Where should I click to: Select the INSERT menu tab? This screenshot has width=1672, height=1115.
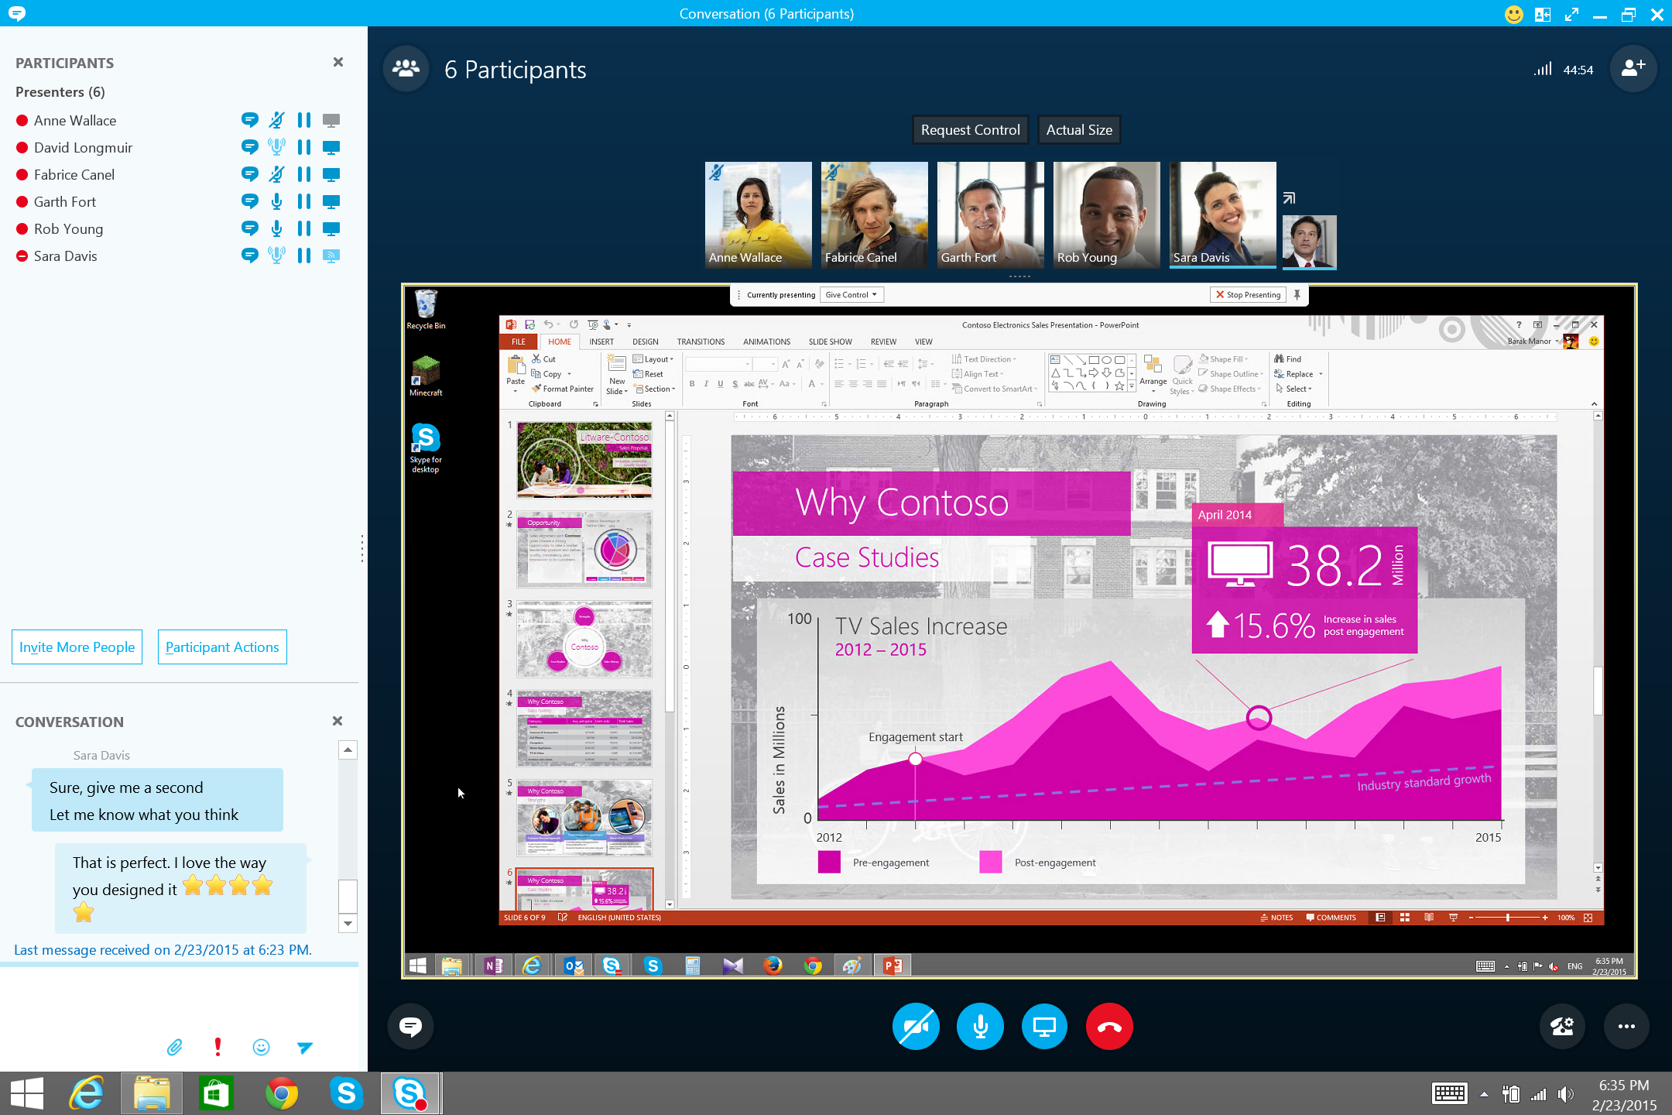(602, 341)
